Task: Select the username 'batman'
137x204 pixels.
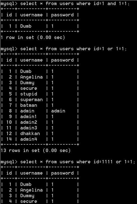Action: [29, 105]
